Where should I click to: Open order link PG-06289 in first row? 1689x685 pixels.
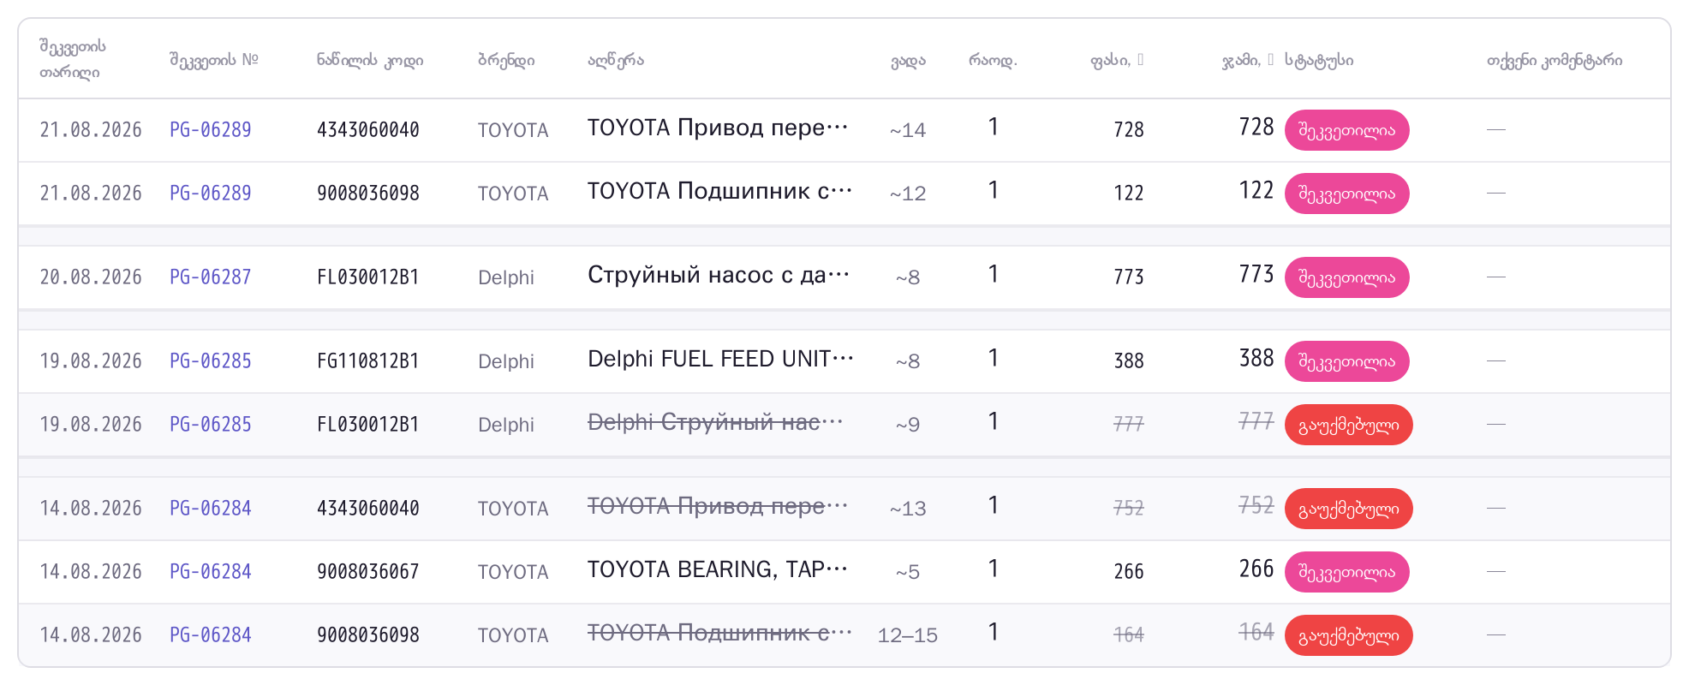pos(210,130)
